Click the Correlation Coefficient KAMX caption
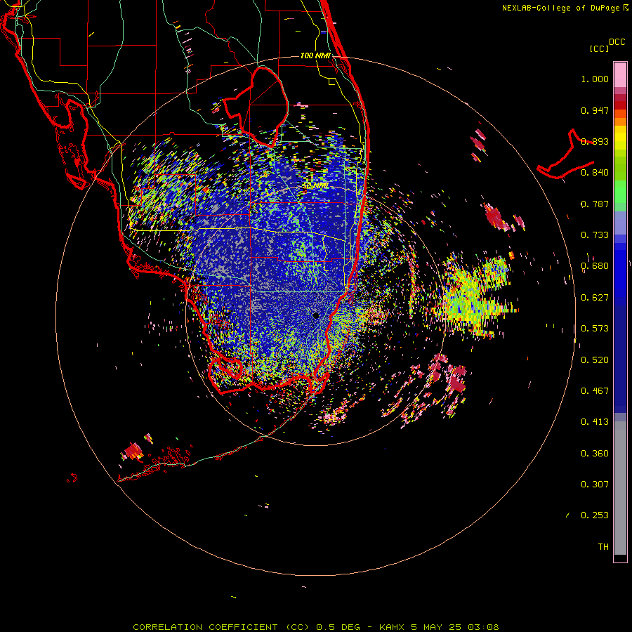The width and height of the screenshot is (632, 632). coord(315,627)
